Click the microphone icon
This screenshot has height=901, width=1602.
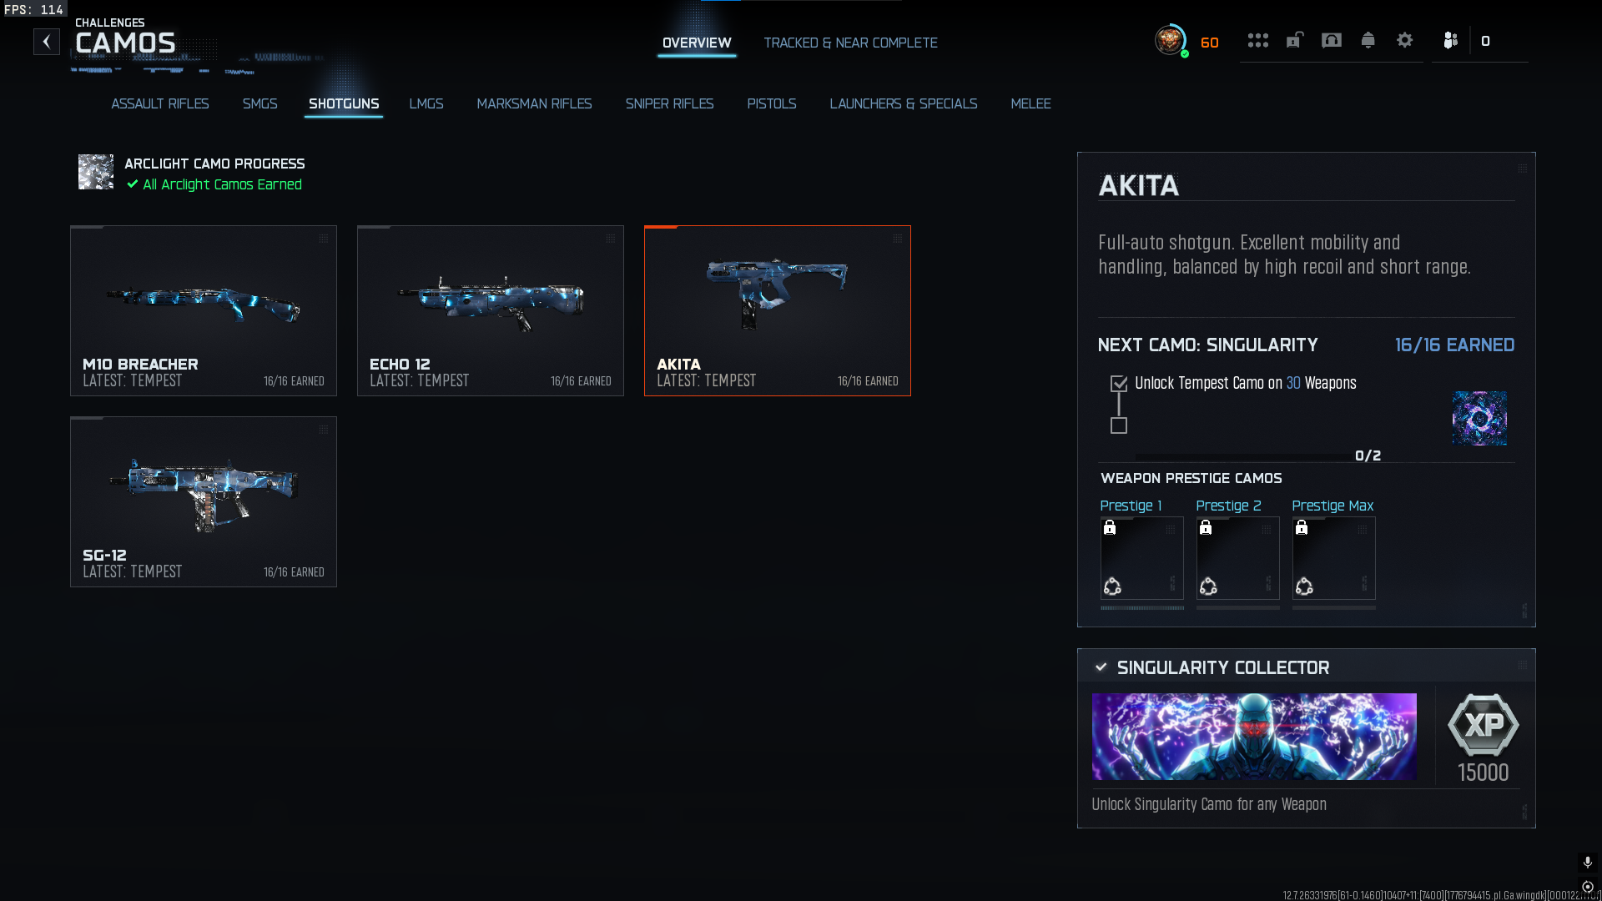point(1587,862)
